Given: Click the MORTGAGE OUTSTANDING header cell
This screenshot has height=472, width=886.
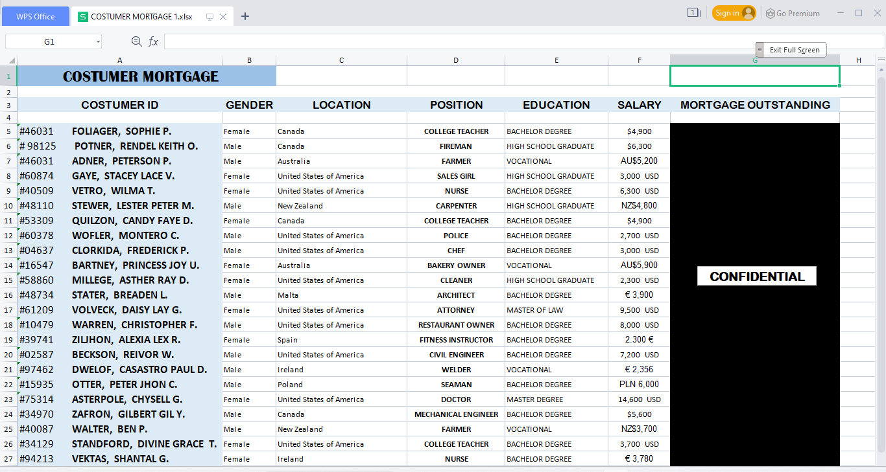Looking at the screenshot, I should [755, 105].
